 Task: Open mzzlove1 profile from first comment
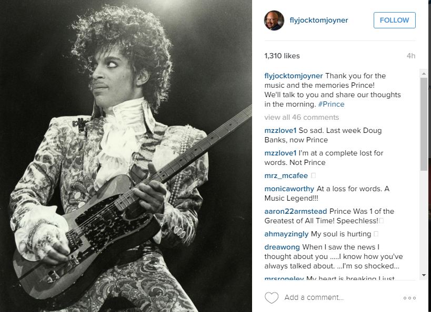(x=280, y=131)
